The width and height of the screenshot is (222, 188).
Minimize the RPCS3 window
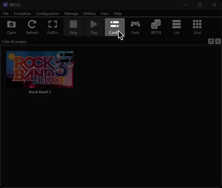(x=185, y=5)
